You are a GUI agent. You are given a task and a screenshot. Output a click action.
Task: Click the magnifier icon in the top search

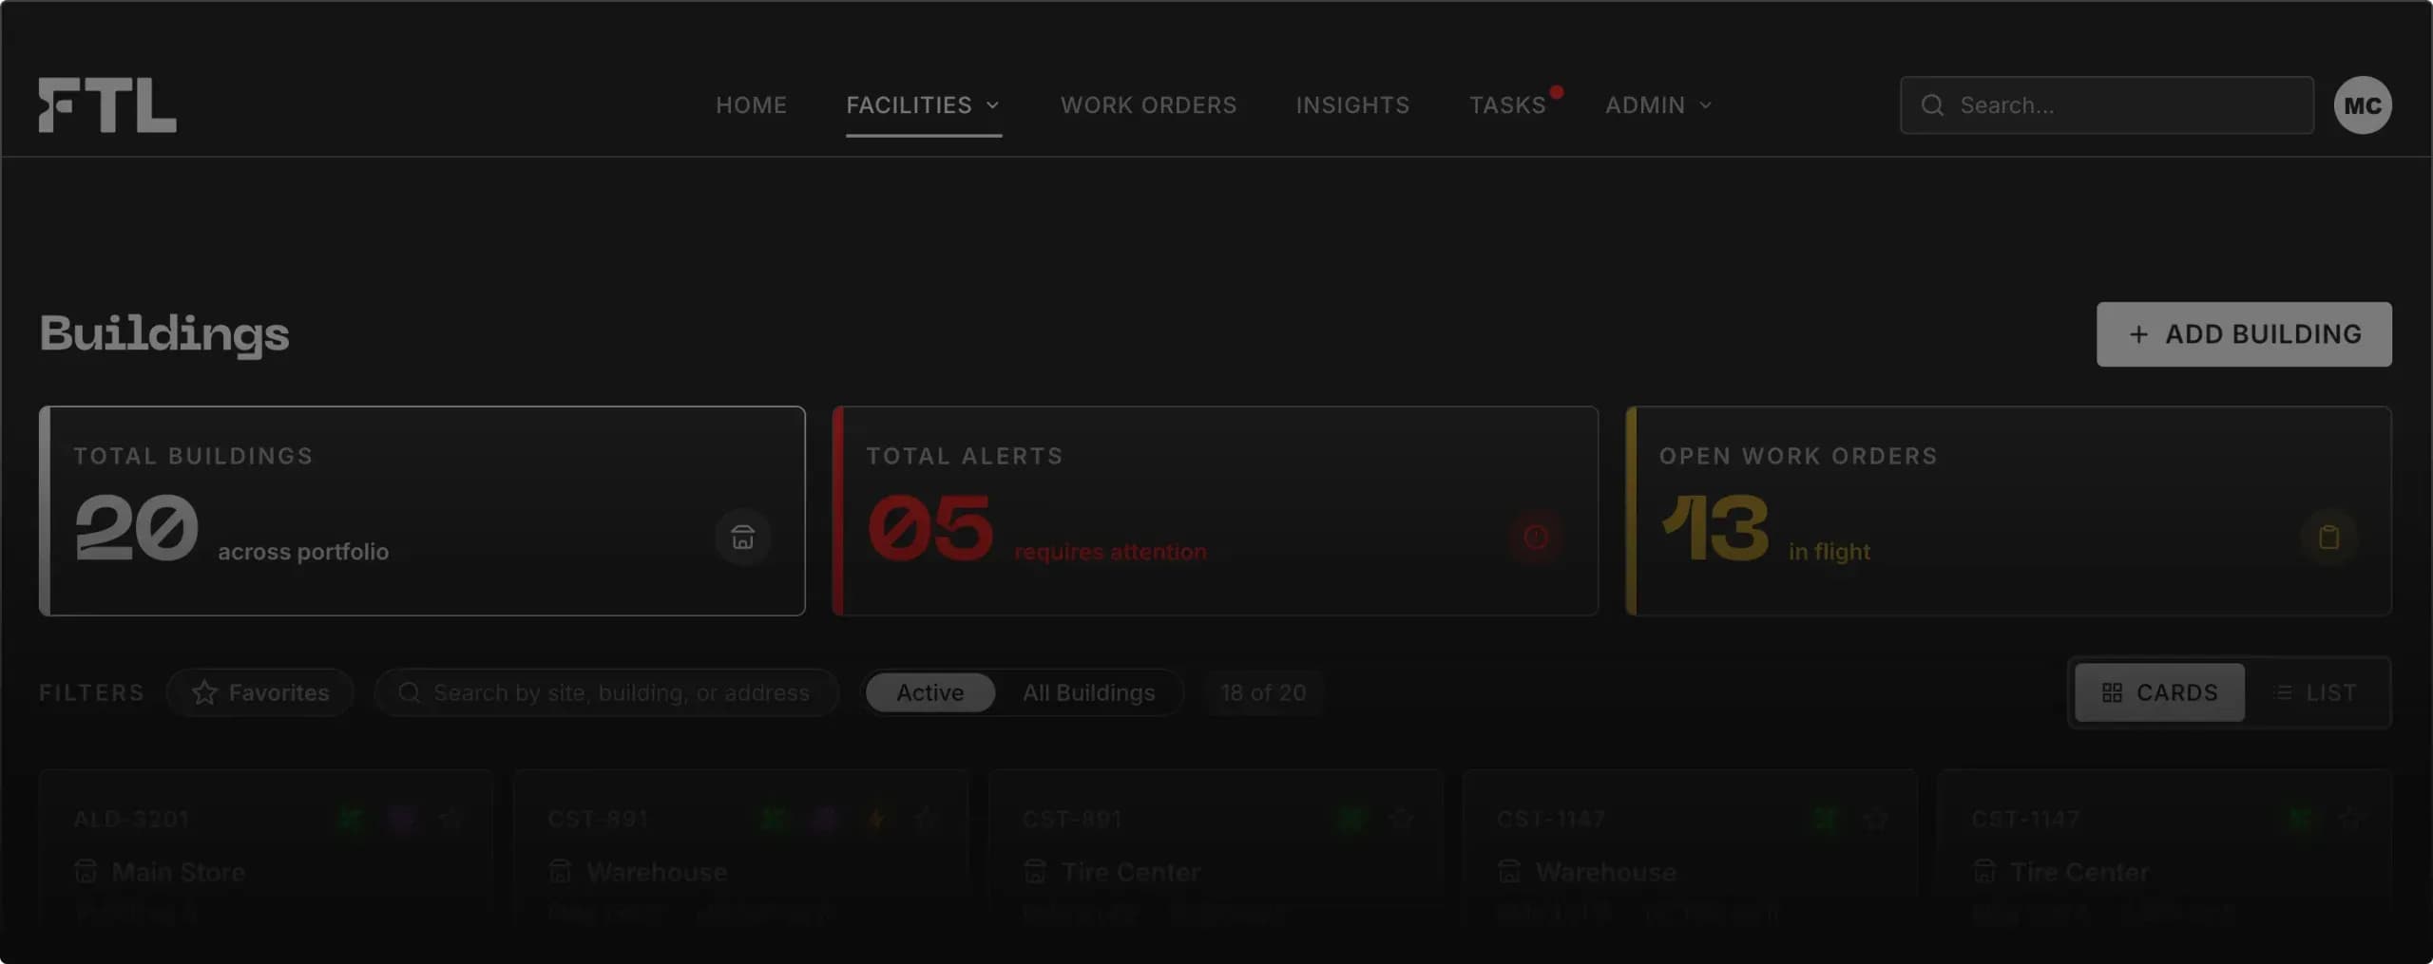pos(1932,105)
